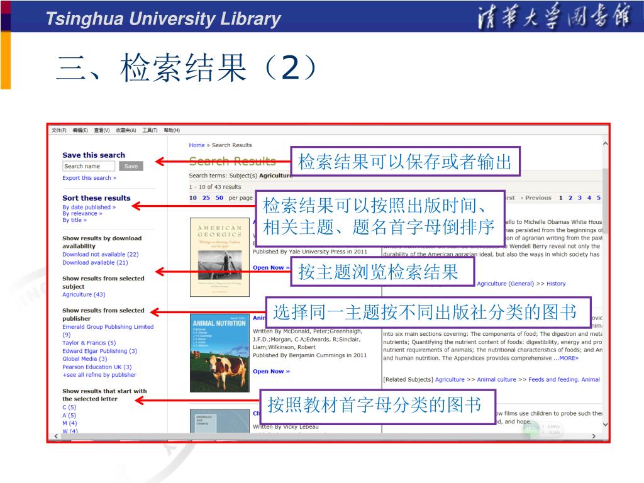Go to results page 5
This screenshot has height=483, width=644.
(x=599, y=197)
